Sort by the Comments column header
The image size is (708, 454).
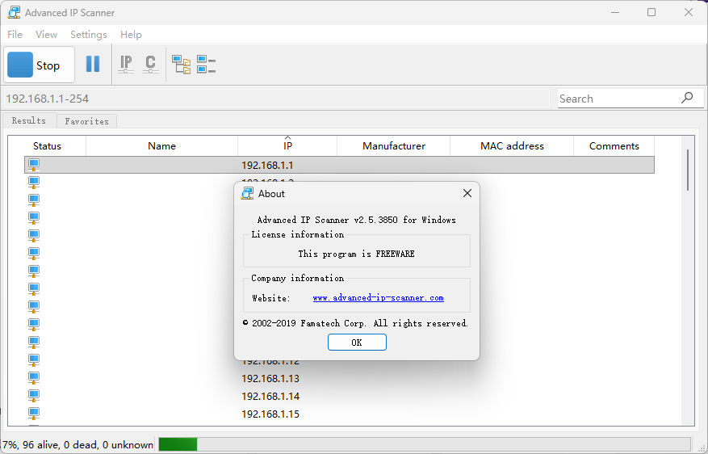614,146
